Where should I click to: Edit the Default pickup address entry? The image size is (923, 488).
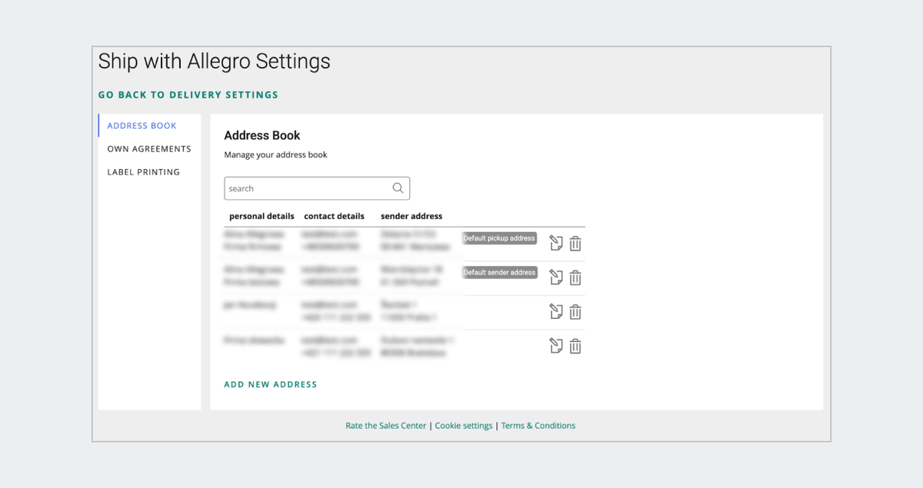click(x=555, y=244)
